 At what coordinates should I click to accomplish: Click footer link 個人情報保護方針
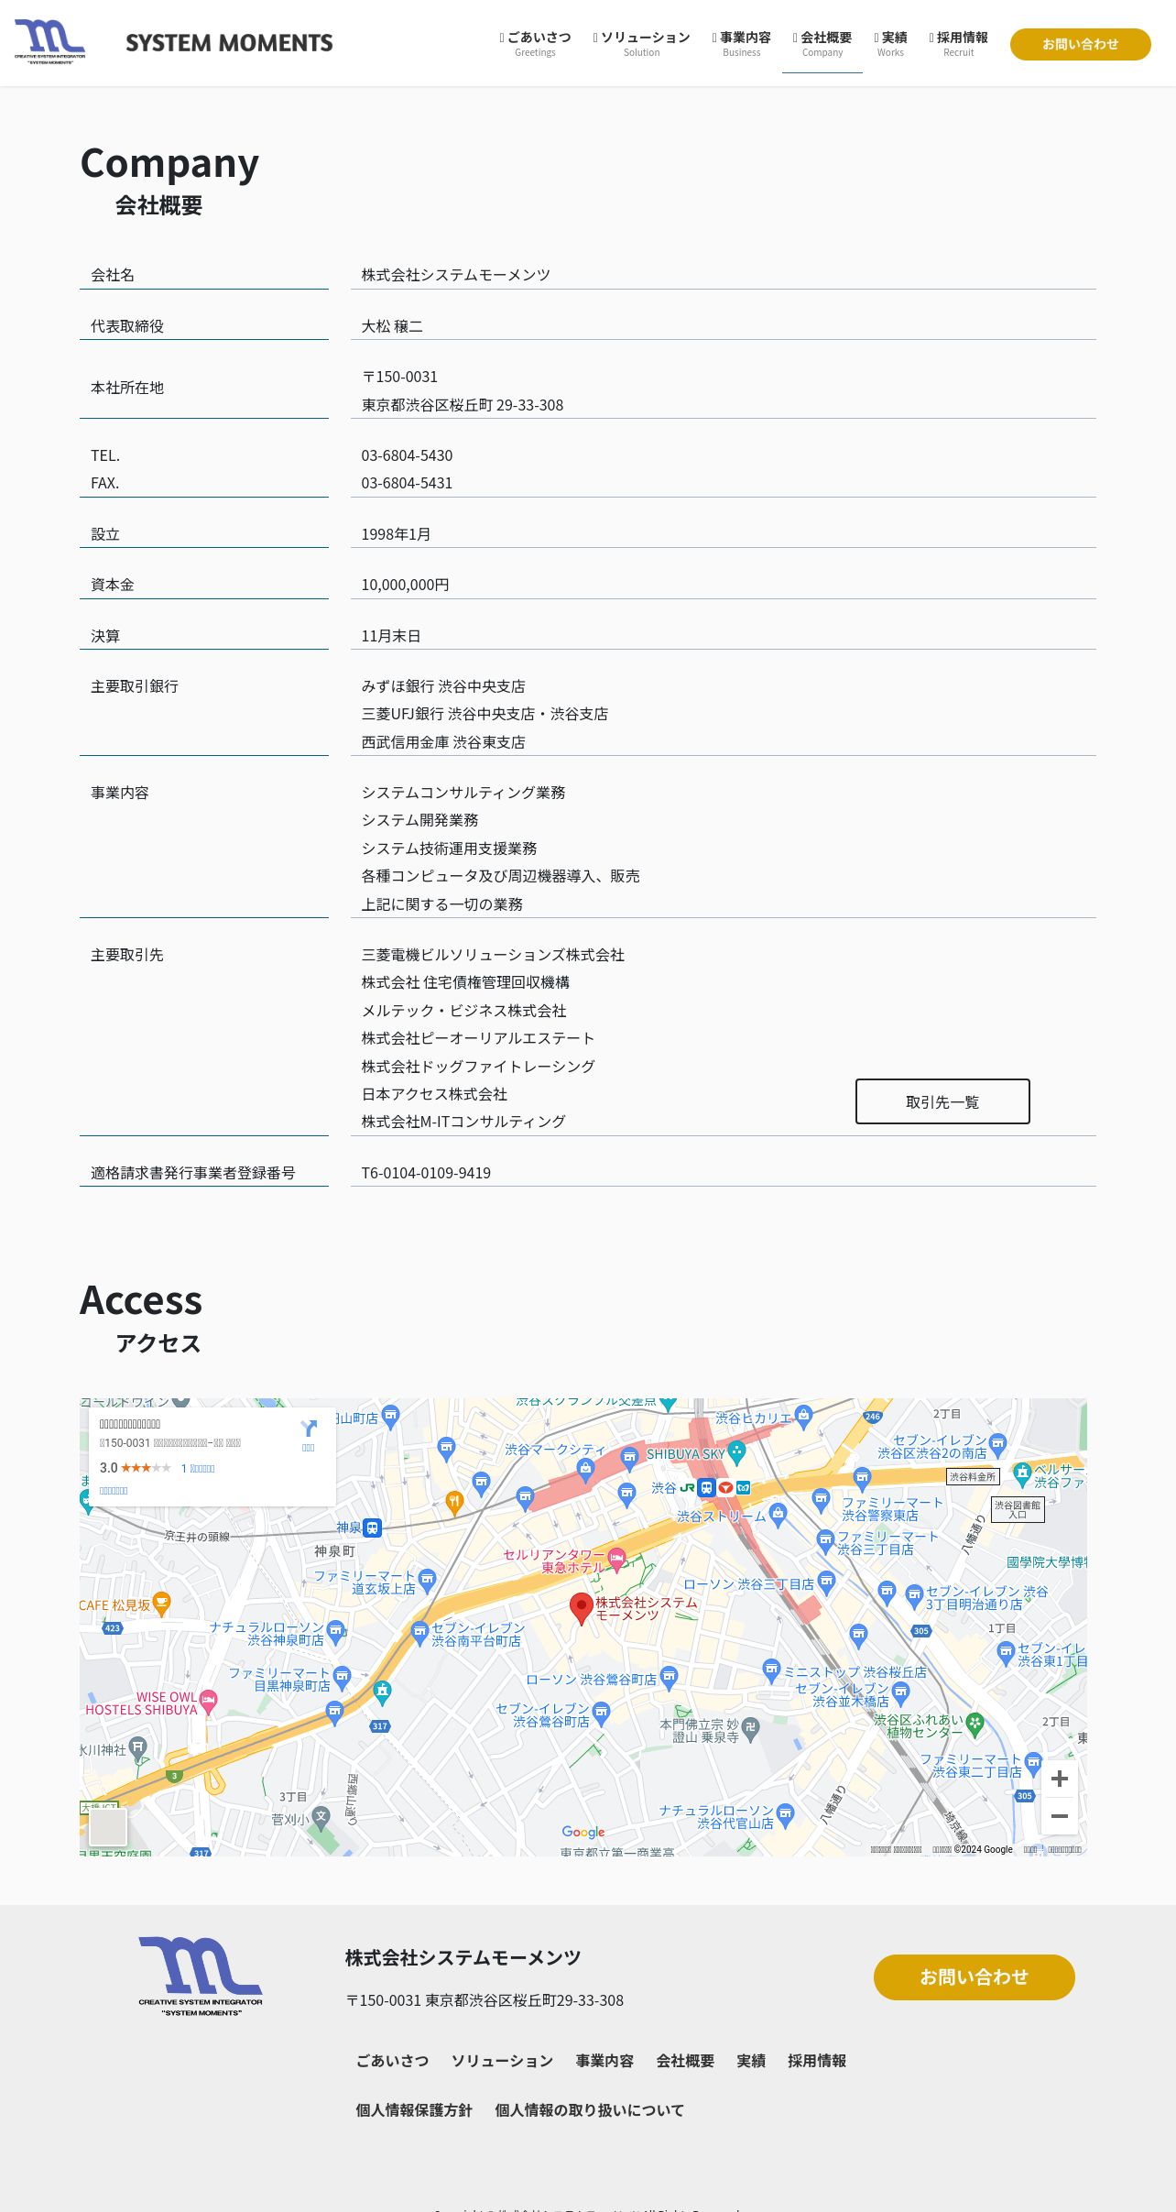point(414,2110)
